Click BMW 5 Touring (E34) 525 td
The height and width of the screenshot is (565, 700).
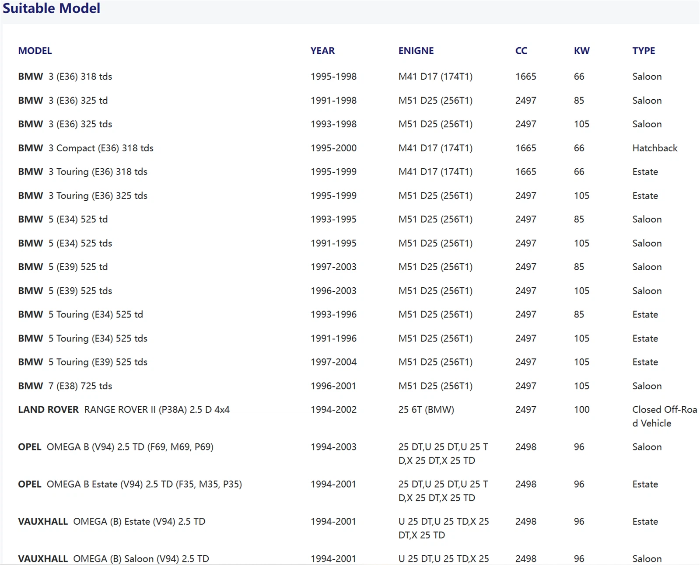click(x=80, y=314)
